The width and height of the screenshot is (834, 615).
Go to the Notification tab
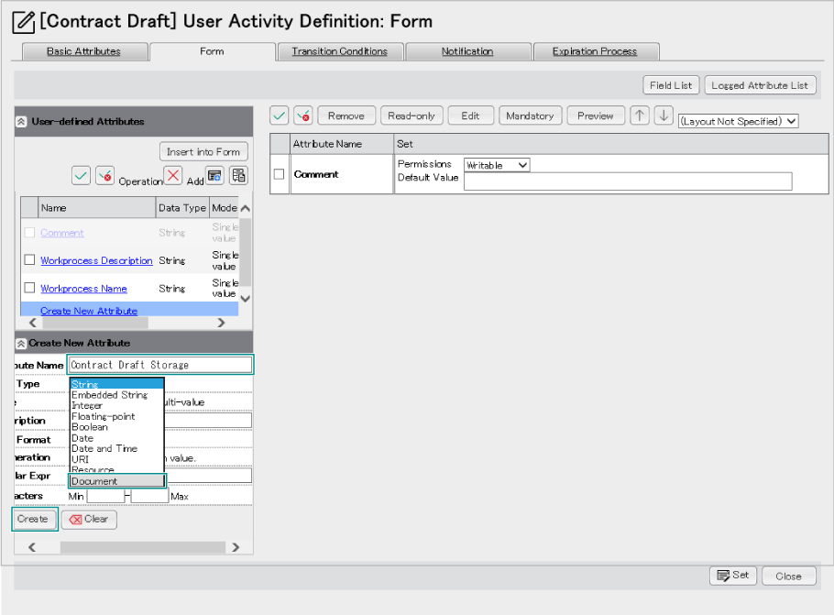(x=467, y=51)
